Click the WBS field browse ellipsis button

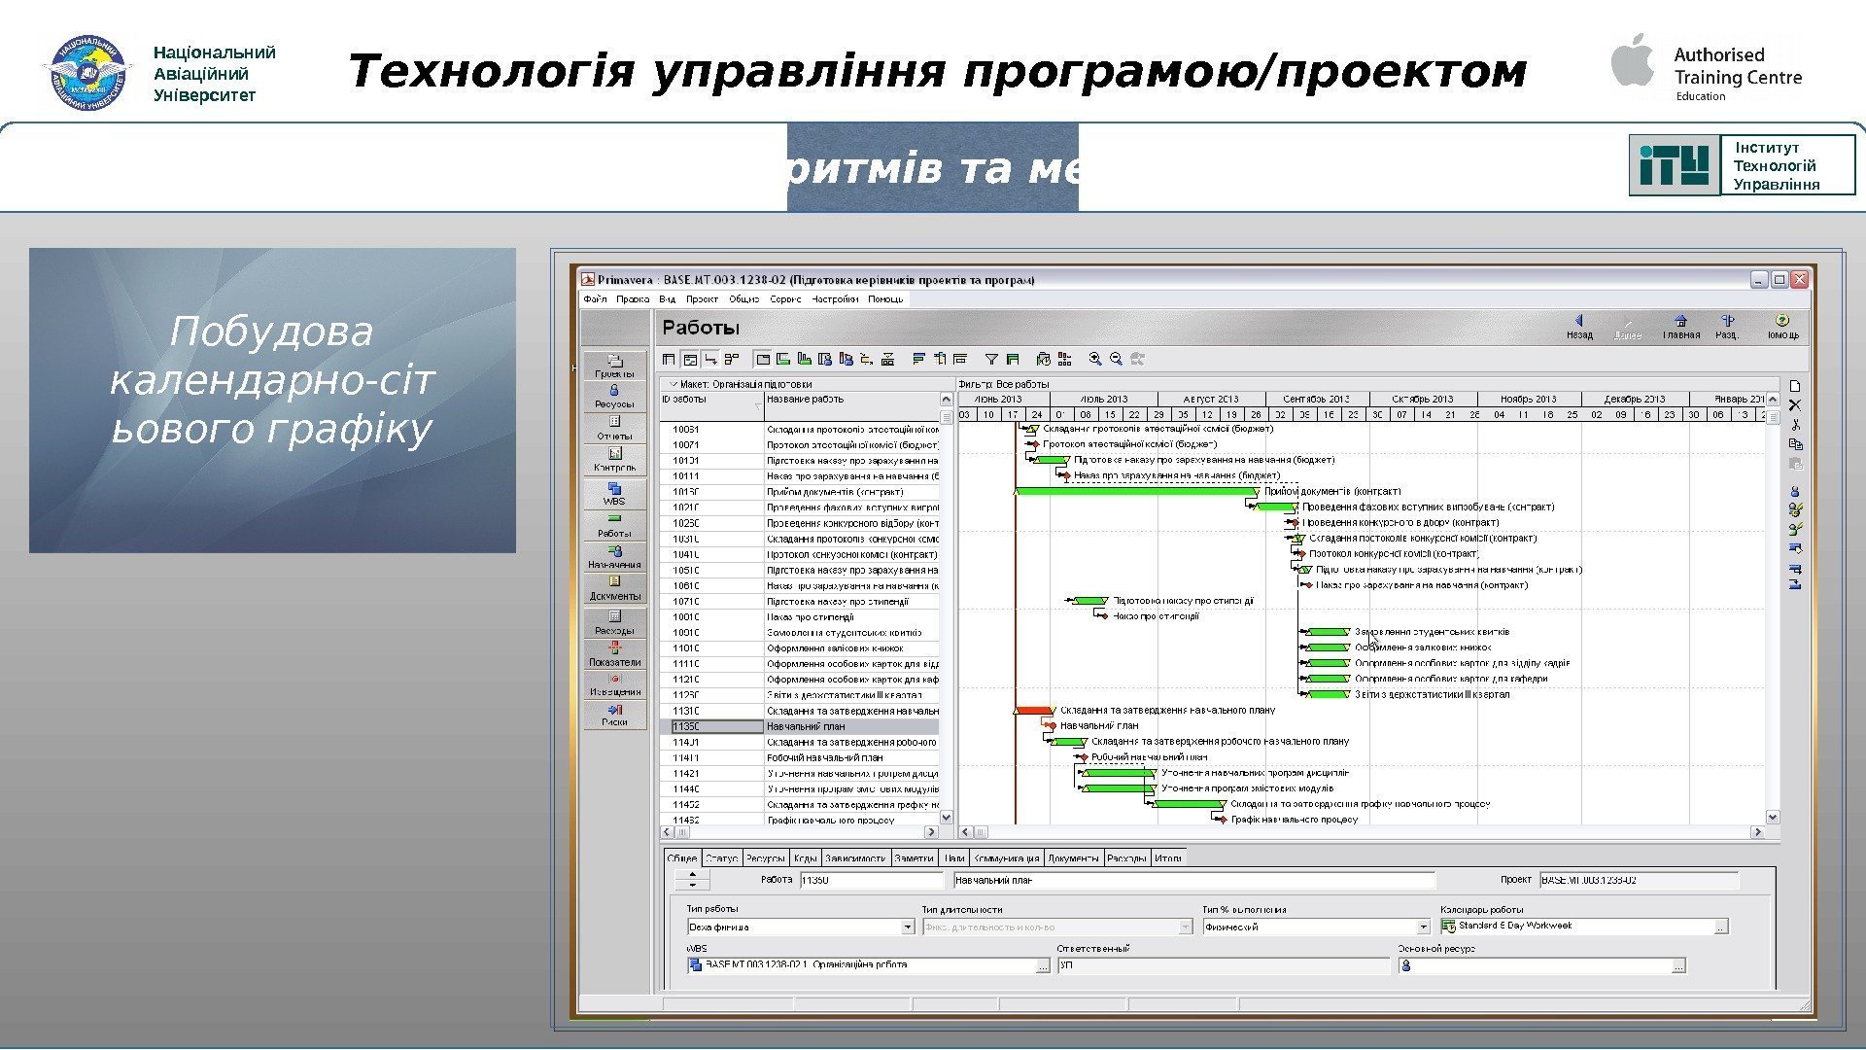(x=1042, y=965)
